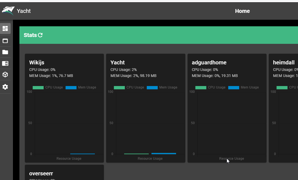Click 'MEM Usage: 2%, 98.19 MB' text
This screenshot has width=298, height=180.
133,76
